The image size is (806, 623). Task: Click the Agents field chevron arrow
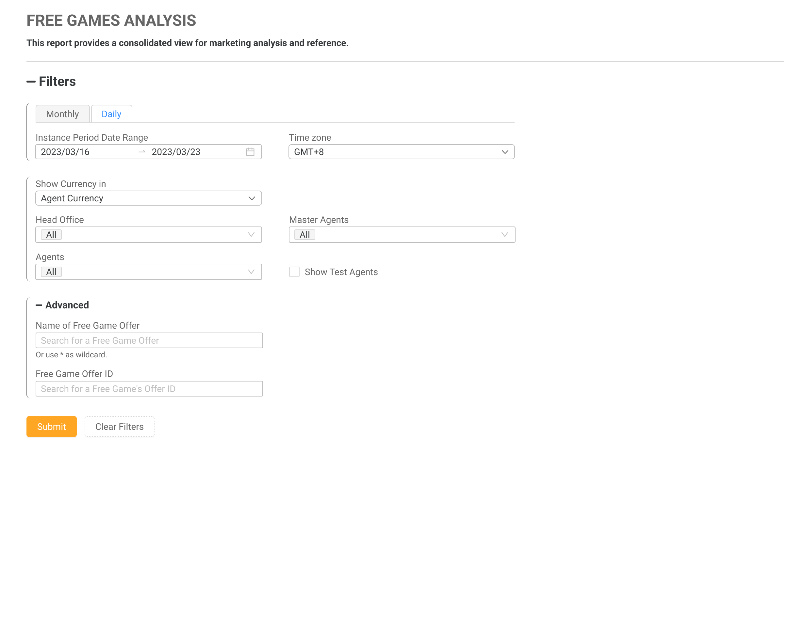click(x=251, y=272)
